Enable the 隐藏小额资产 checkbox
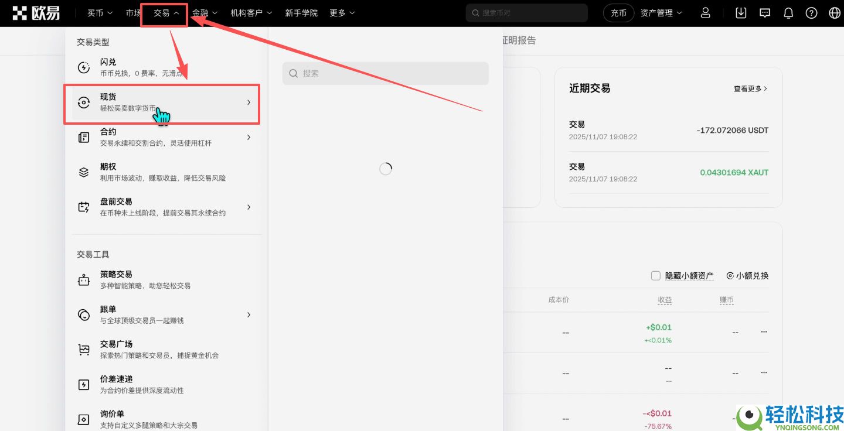Image resolution: width=844 pixels, height=431 pixels. [x=655, y=275]
